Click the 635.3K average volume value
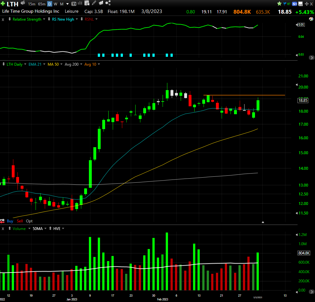This screenshot has width=315, height=302. pyautogui.click(x=263, y=12)
